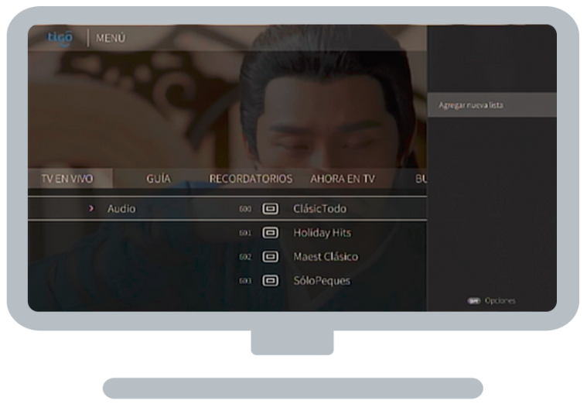This screenshot has width=587, height=404.
Task: Click the channel icon for Holiday Hits
Action: (270, 233)
